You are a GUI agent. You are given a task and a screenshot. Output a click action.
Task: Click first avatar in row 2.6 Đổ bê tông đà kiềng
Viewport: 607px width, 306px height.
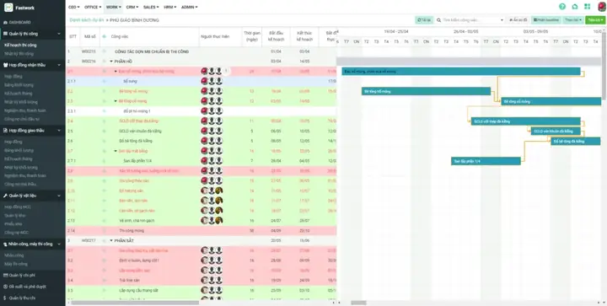tap(204, 141)
